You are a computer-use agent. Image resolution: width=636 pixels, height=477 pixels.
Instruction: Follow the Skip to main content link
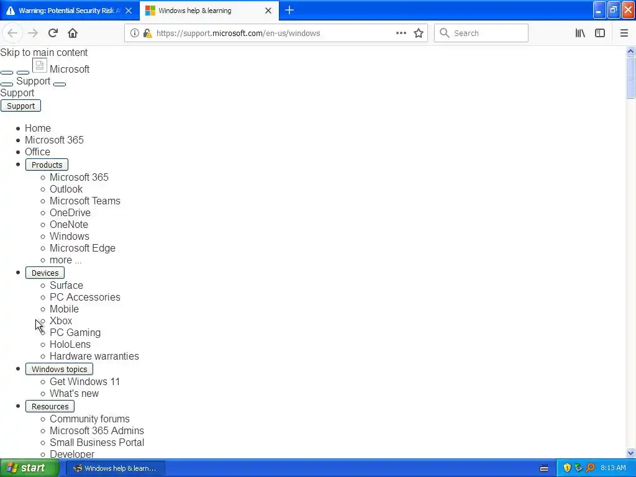pos(44,52)
